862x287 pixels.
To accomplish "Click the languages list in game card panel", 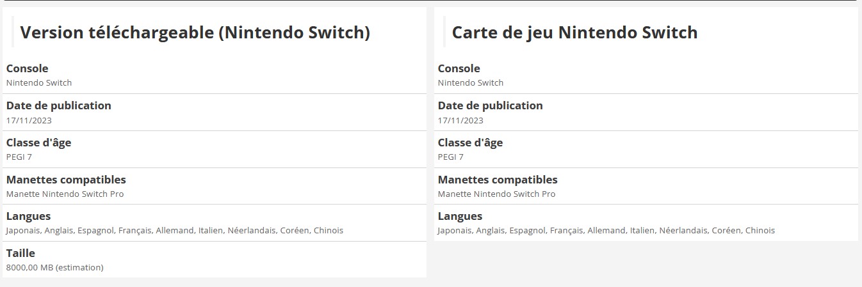I will pos(606,231).
